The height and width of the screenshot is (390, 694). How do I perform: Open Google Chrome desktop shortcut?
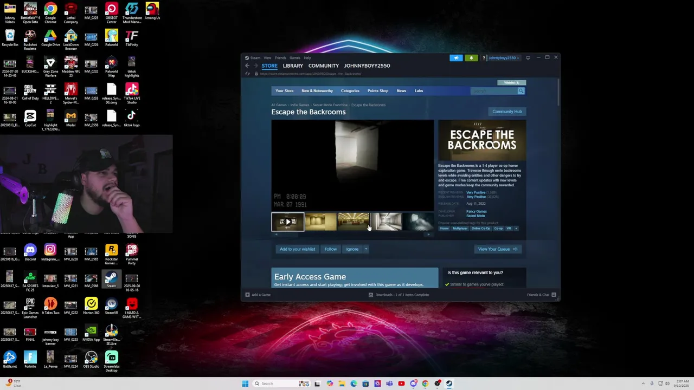(50, 14)
